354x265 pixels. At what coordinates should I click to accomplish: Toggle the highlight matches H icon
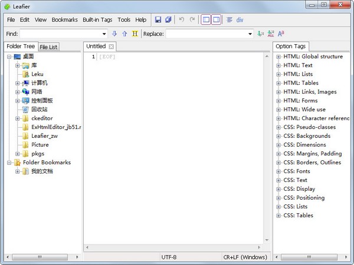[135, 34]
